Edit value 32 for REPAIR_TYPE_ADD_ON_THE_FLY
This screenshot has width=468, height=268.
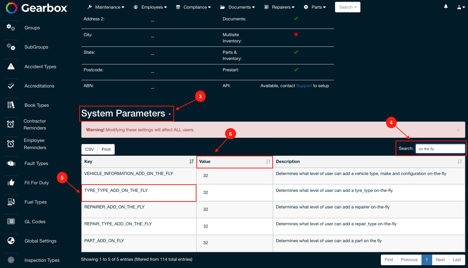(206, 226)
